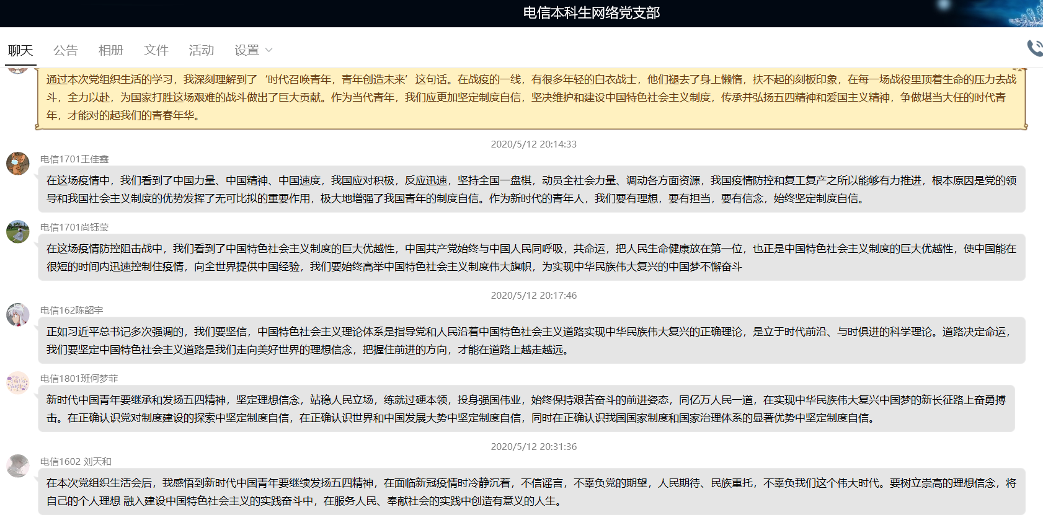Click sender name 电信1701尚钰莹
Image resolution: width=1043 pixels, height=520 pixels.
[74, 227]
